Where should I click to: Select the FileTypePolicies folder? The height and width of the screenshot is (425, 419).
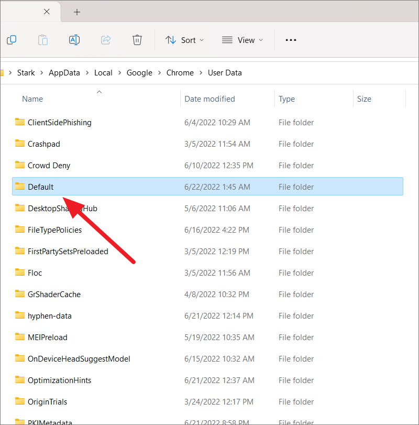[x=207, y=230]
